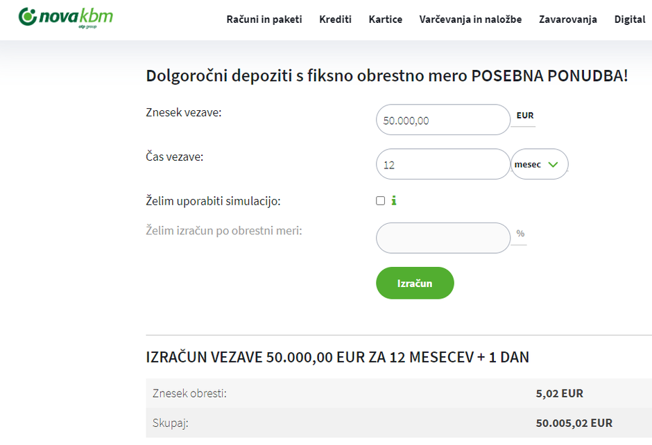
Task: Click the chevron on the mesec selector
Action: tap(554, 164)
